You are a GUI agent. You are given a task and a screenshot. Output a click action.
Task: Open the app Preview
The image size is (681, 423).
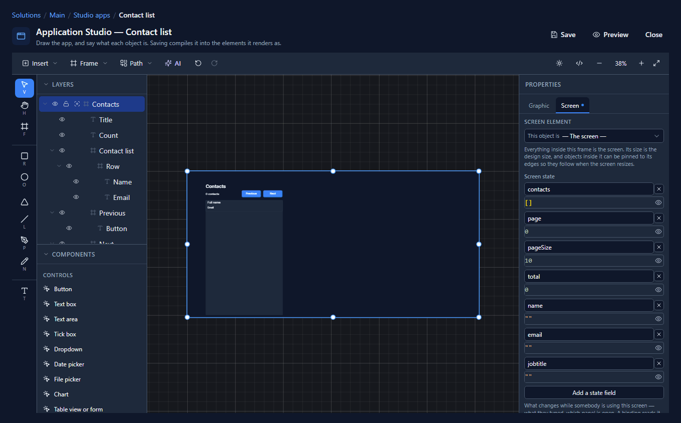coord(610,35)
